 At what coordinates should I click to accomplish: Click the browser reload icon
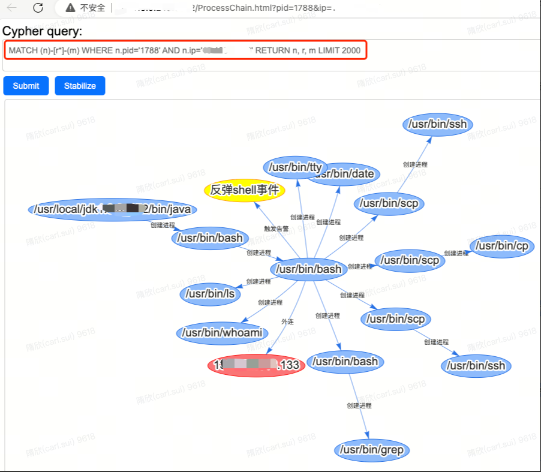click(x=38, y=8)
